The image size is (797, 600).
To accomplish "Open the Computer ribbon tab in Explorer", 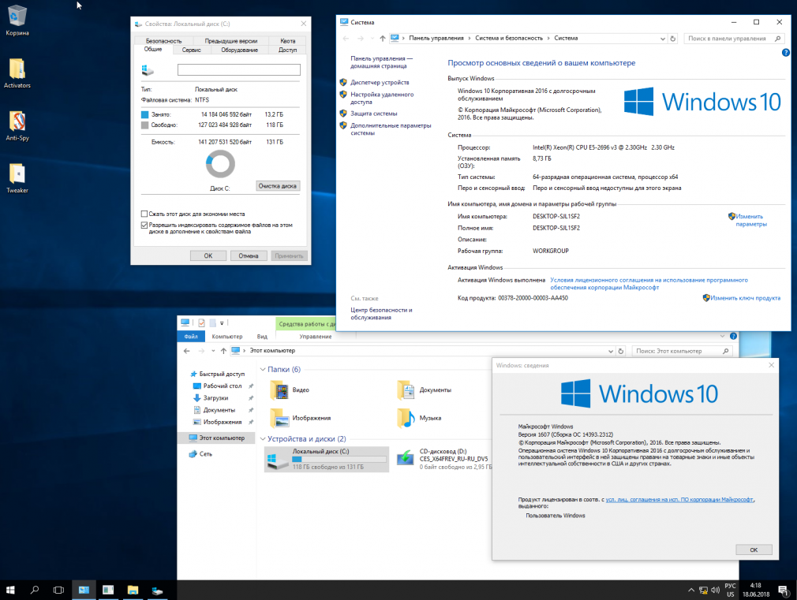I will point(227,337).
